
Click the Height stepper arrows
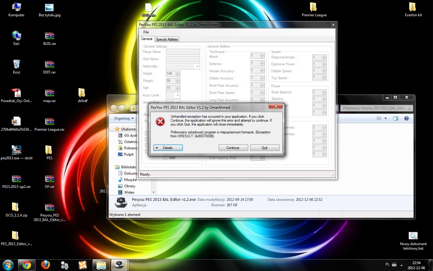pyautogui.click(x=178, y=73)
